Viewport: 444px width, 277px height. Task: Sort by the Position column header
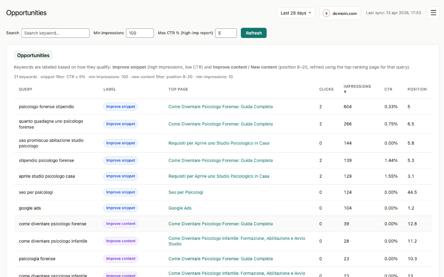pyautogui.click(x=417, y=89)
